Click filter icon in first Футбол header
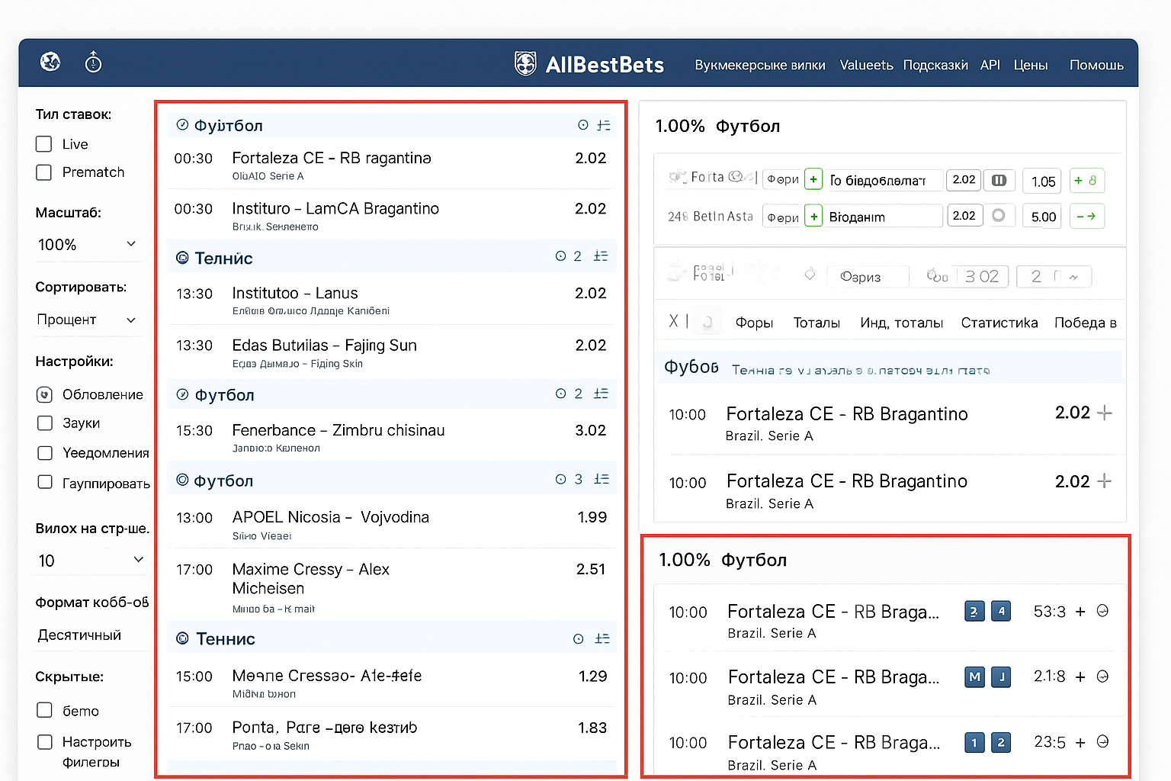Screen dimensions: 1171x781 (604, 125)
